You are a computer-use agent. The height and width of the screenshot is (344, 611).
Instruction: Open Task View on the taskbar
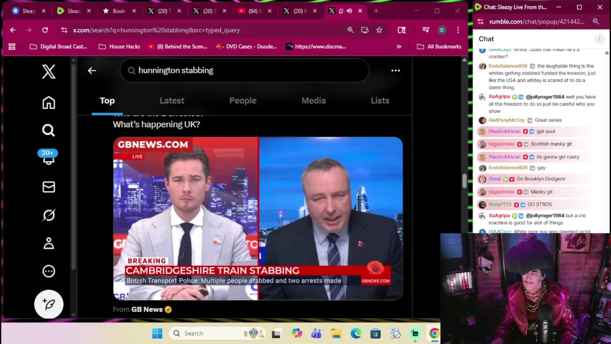point(276,333)
